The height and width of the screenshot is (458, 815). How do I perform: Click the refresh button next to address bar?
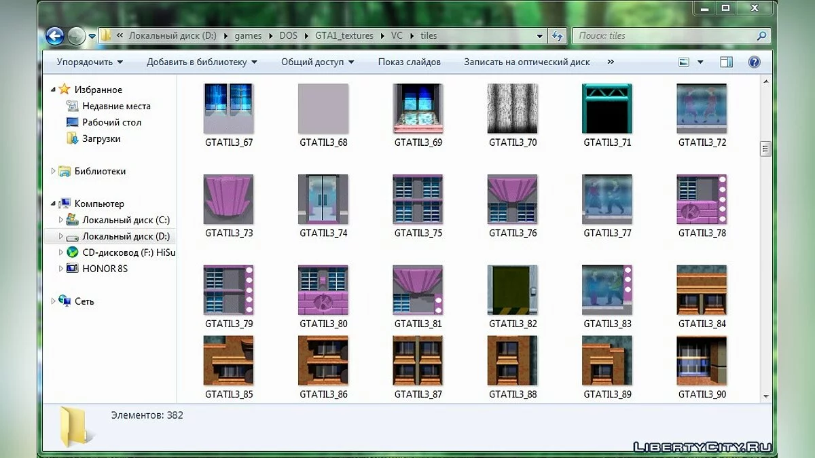tap(558, 36)
